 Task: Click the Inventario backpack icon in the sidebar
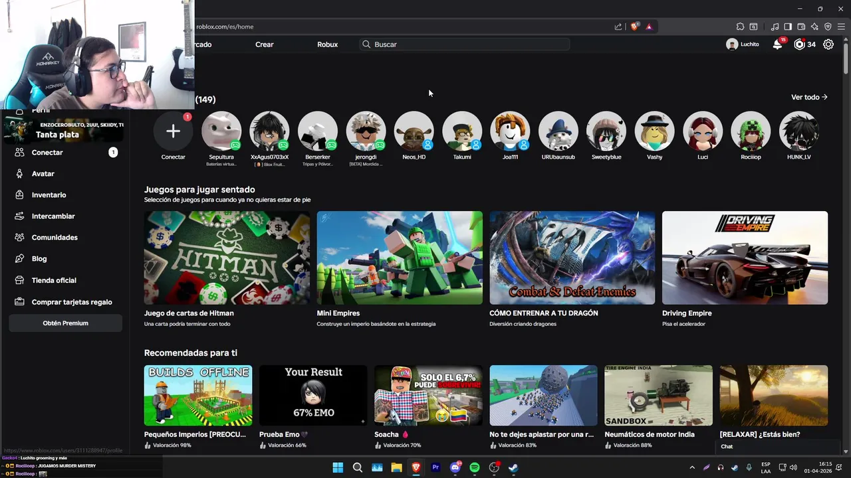coord(19,195)
